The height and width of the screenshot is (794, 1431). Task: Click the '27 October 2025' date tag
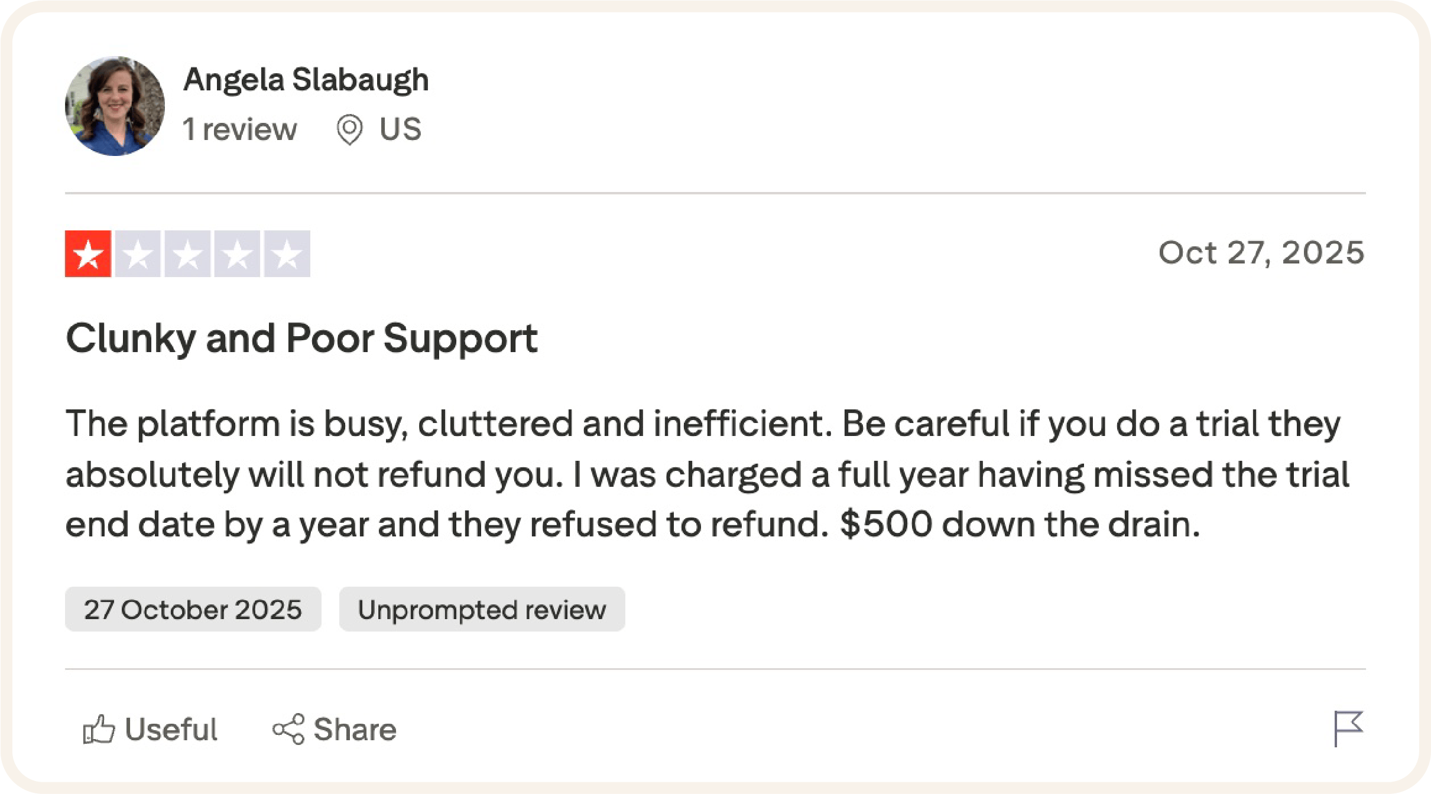pyautogui.click(x=193, y=609)
